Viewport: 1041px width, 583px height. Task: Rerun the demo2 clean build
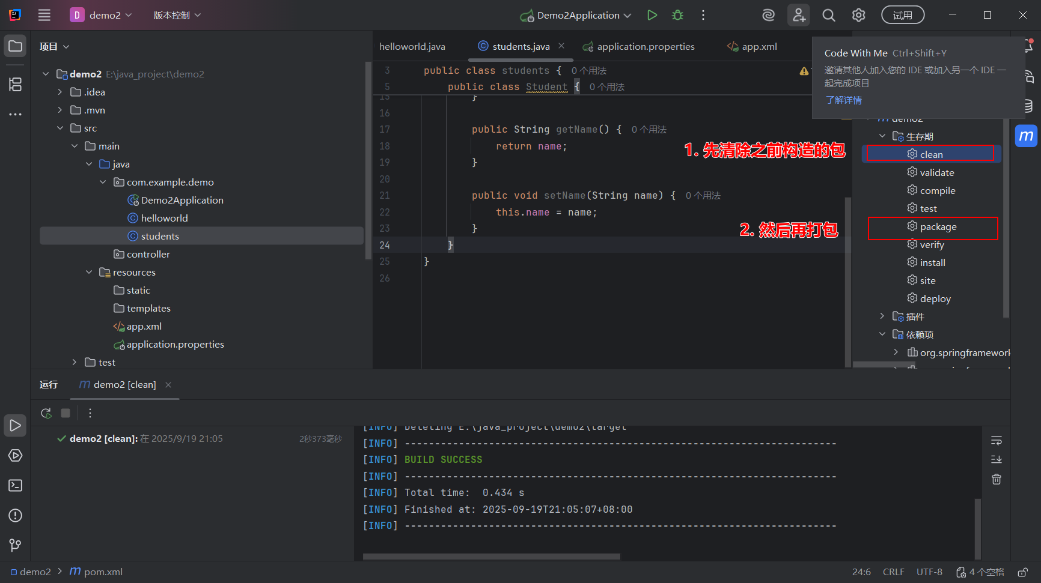tap(46, 413)
